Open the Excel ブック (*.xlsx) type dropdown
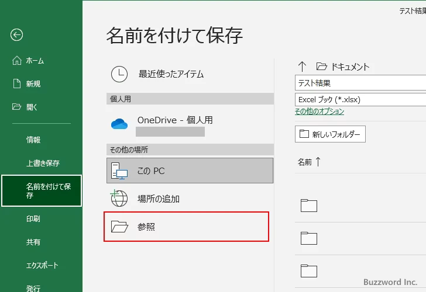This screenshot has height=292, width=426. point(360,99)
